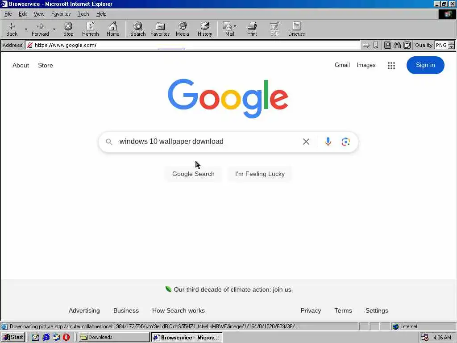This screenshot has width=457, height=343.
Task: Start Google voice search with the microphone
Action: click(x=328, y=142)
